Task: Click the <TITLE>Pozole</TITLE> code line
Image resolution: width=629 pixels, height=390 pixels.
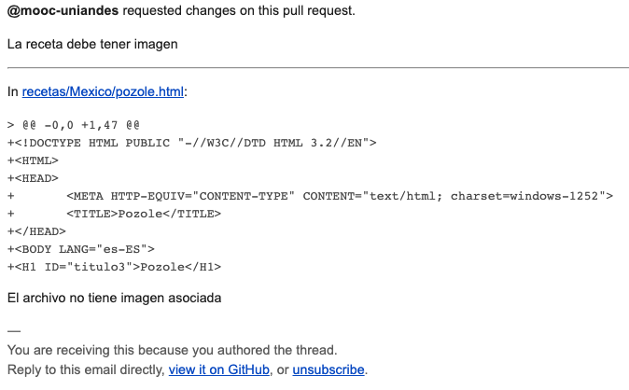Action: pyautogui.click(x=115, y=214)
